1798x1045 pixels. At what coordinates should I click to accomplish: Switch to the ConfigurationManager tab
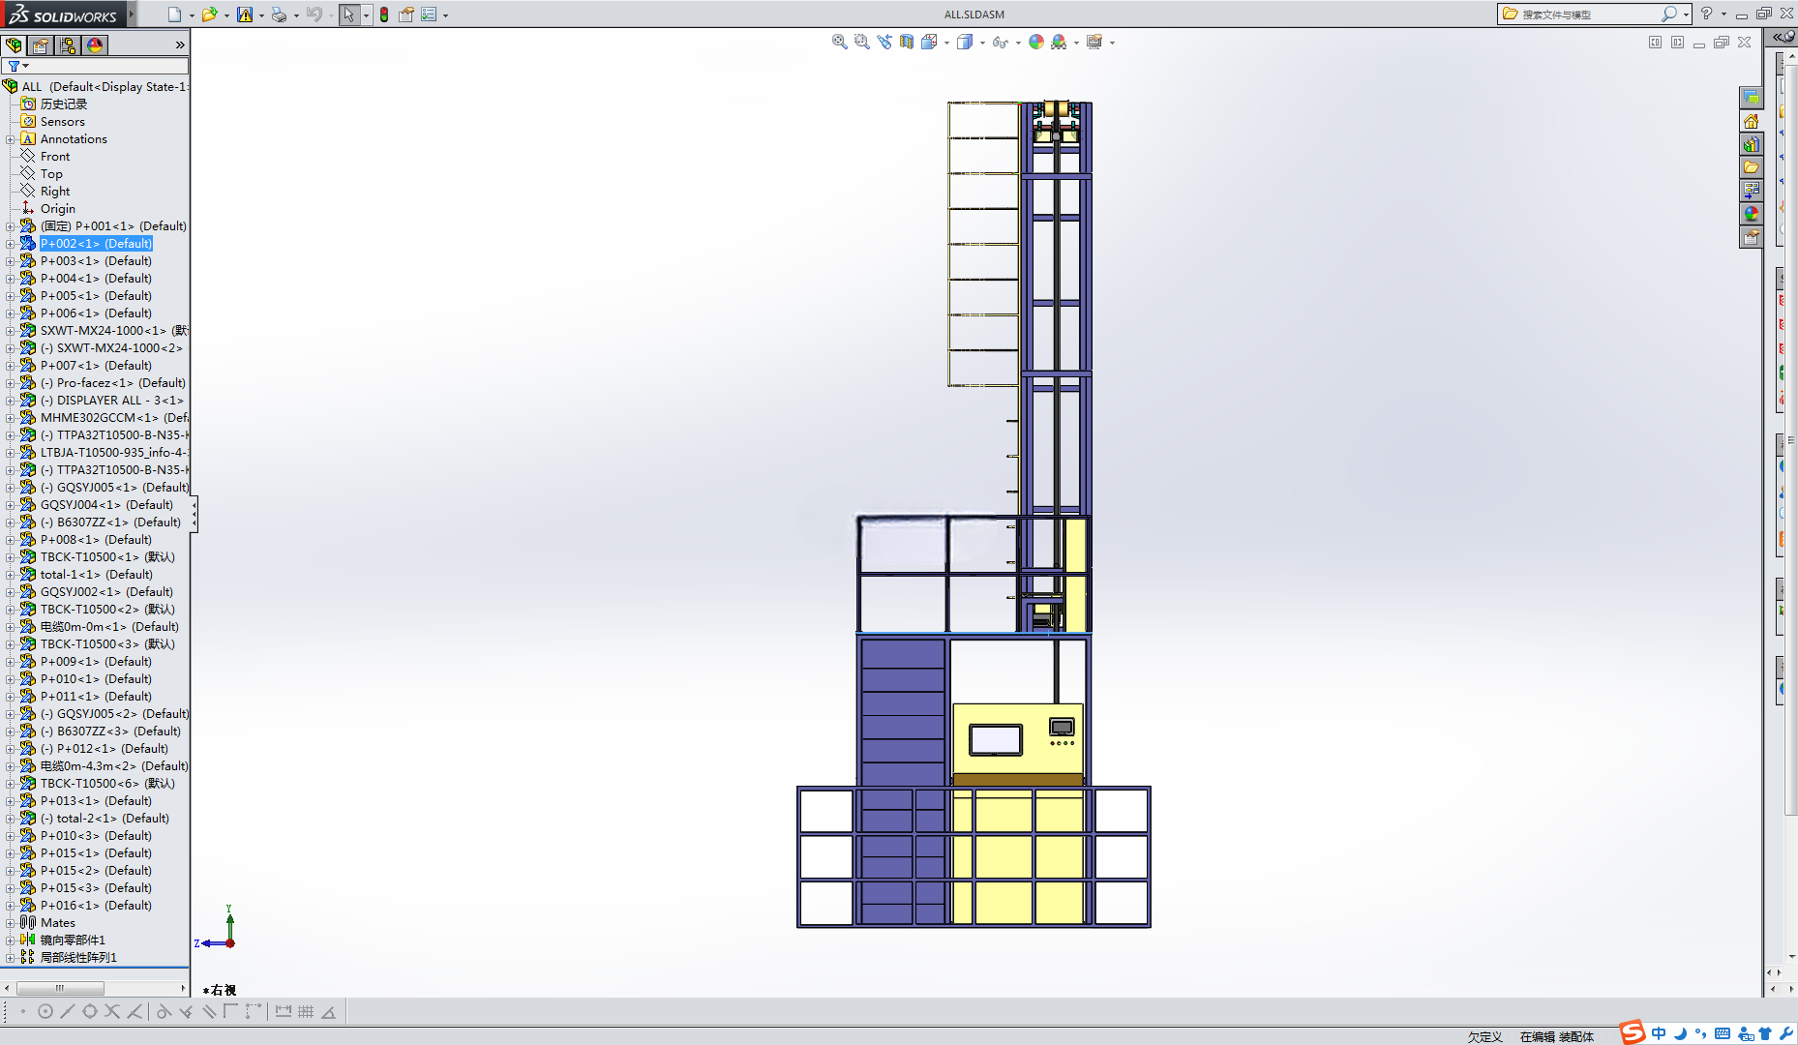click(68, 45)
